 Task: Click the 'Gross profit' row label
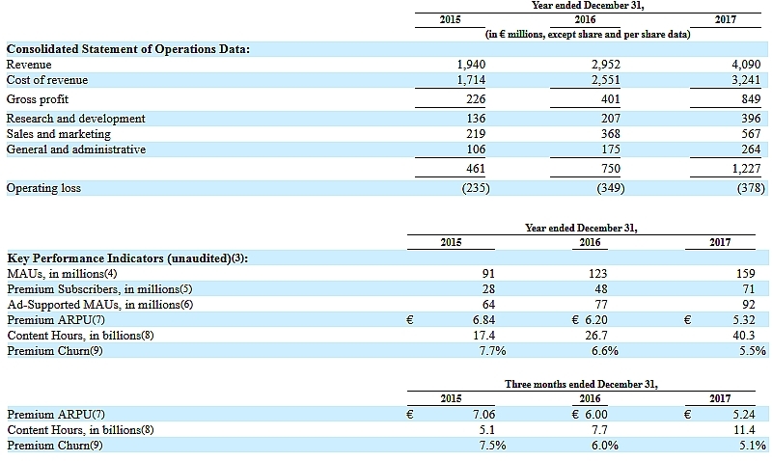point(38,99)
